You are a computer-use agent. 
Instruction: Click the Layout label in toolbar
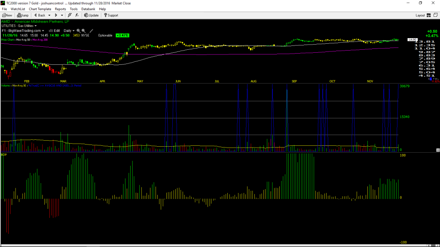click(420, 15)
